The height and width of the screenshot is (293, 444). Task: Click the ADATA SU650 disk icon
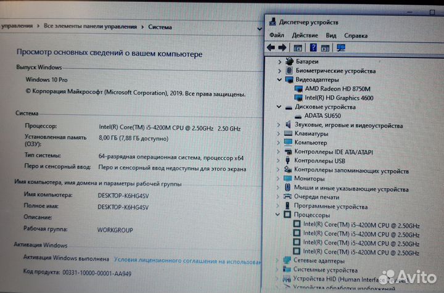tap(298, 116)
